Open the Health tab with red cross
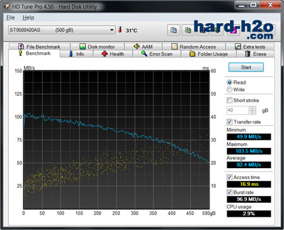The height and width of the screenshot is (230, 284). pyautogui.click(x=113, y=54)
